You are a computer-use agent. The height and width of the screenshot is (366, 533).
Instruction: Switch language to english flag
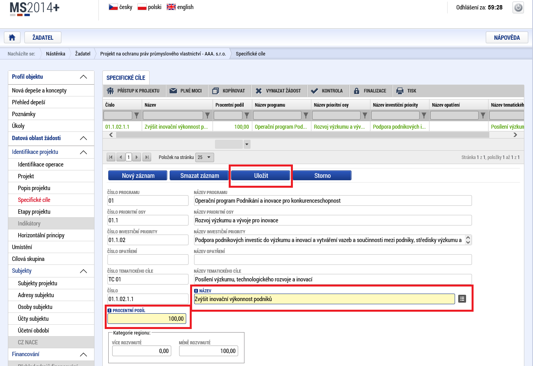(x=171, y=7)
